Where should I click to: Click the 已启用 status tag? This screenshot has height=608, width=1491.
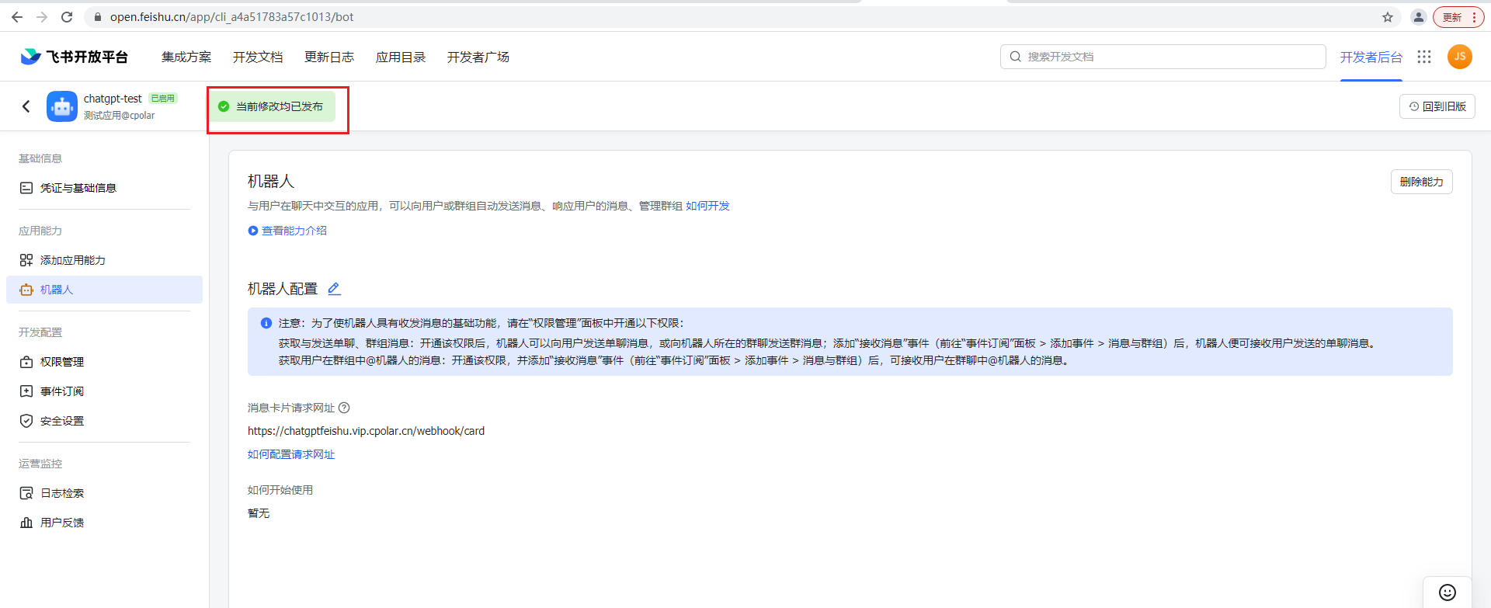163,99
